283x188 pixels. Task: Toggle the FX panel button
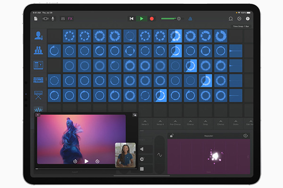70,18
